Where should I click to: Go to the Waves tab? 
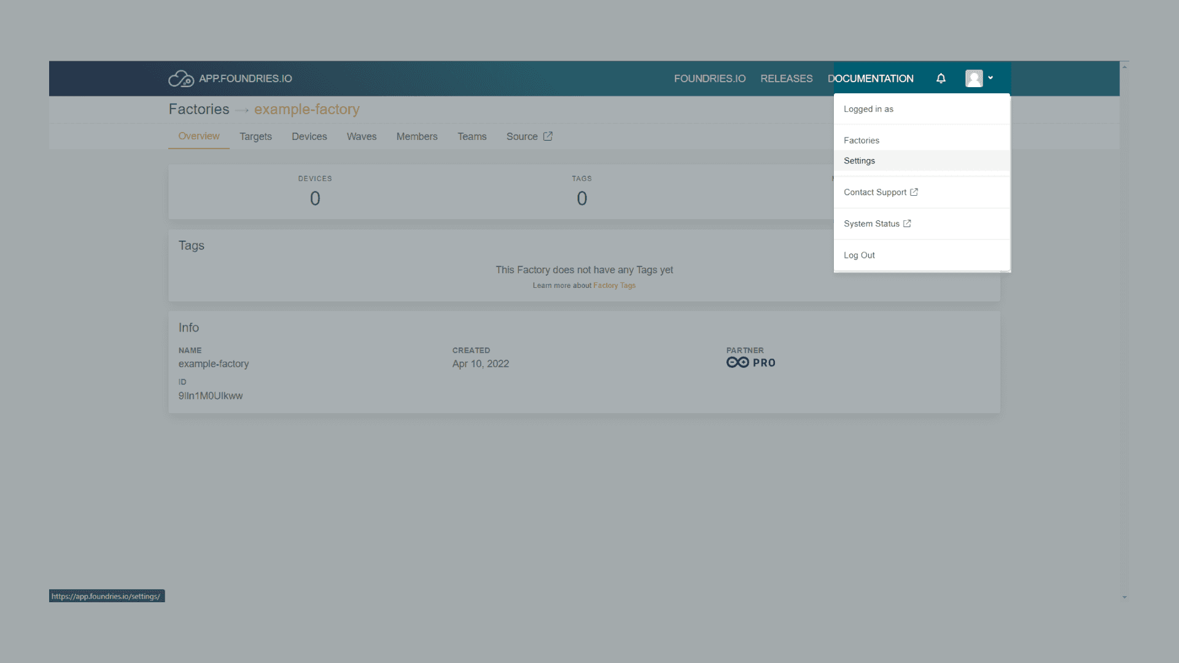(x=361, y=136)
